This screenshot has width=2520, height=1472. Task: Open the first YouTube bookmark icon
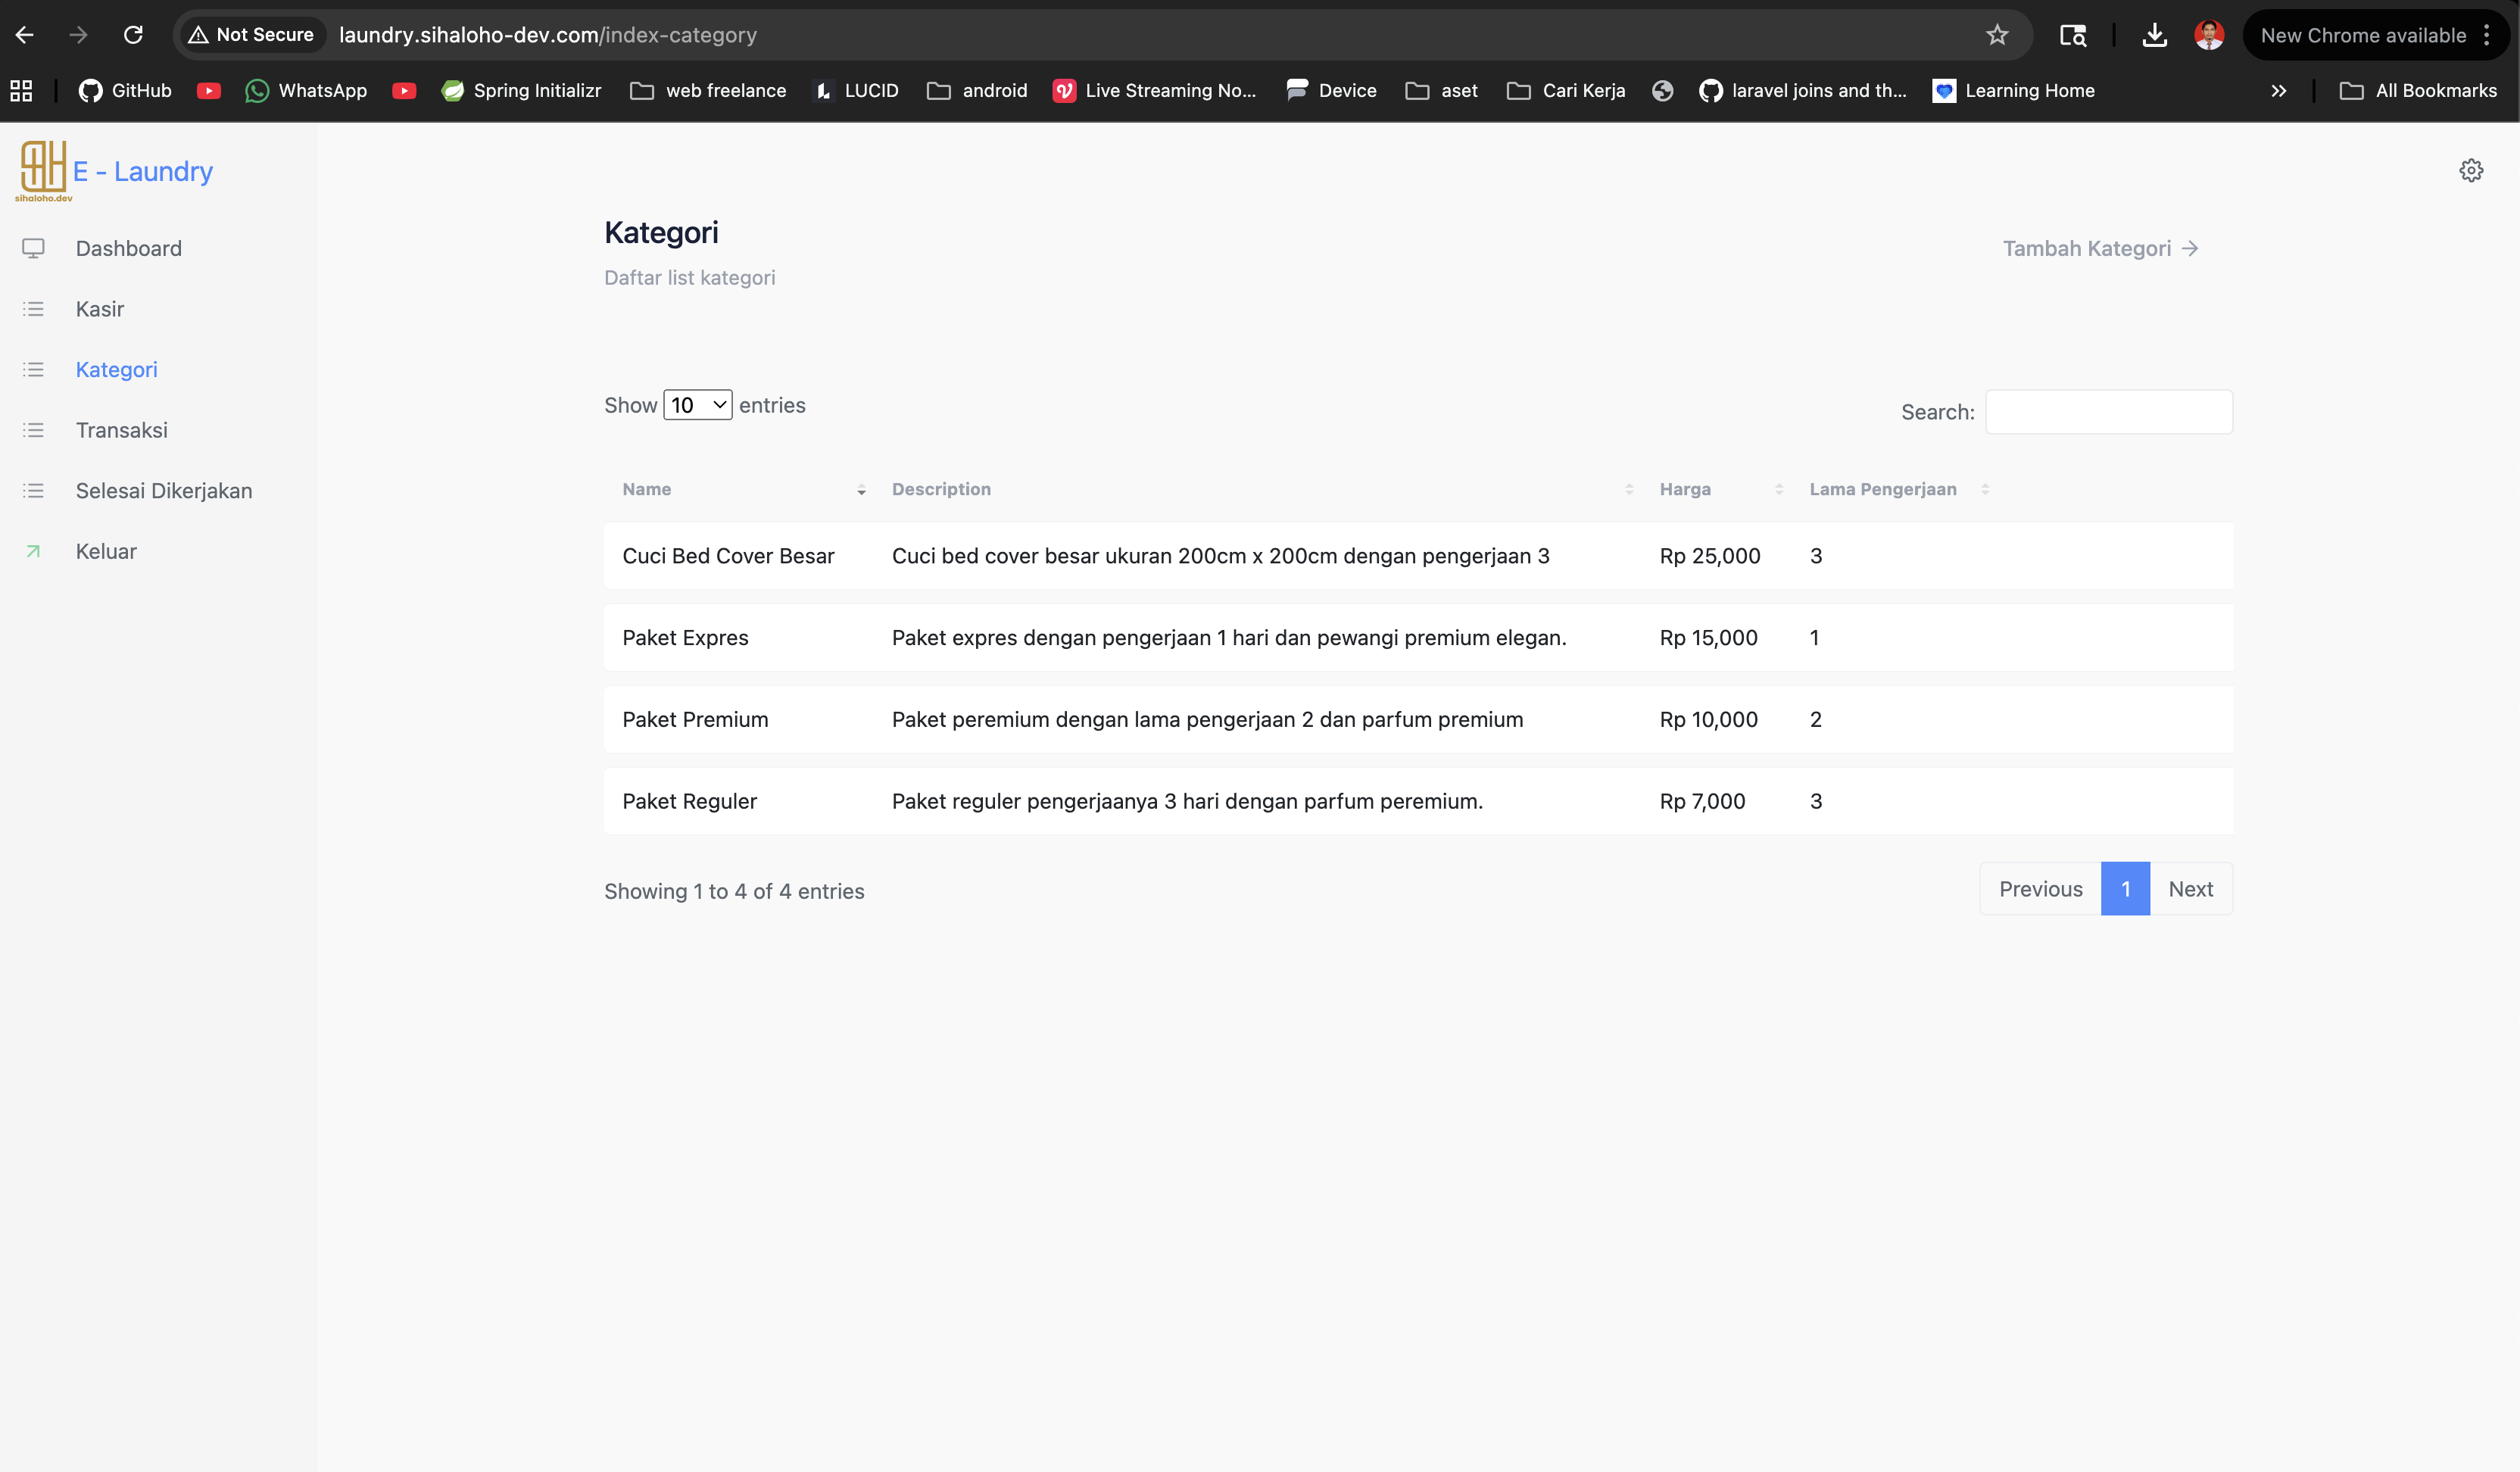click(209, 91)
